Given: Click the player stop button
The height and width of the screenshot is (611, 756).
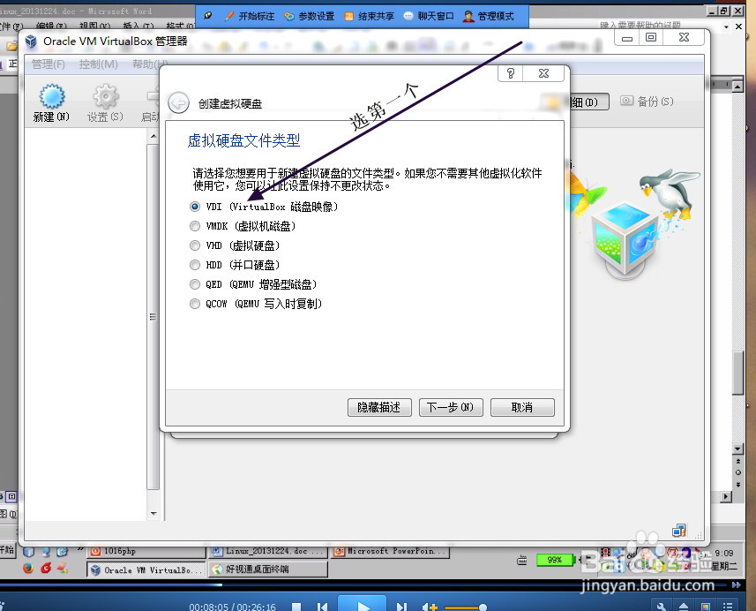Looking at the screenshot, I should click(296, 607).
